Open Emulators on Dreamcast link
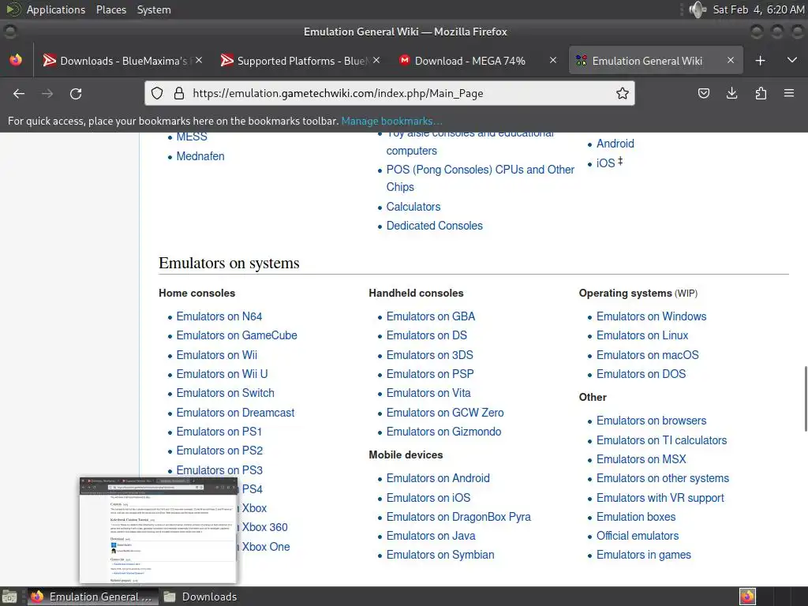This screenshot has width=808, height=606. coord(235,413)
